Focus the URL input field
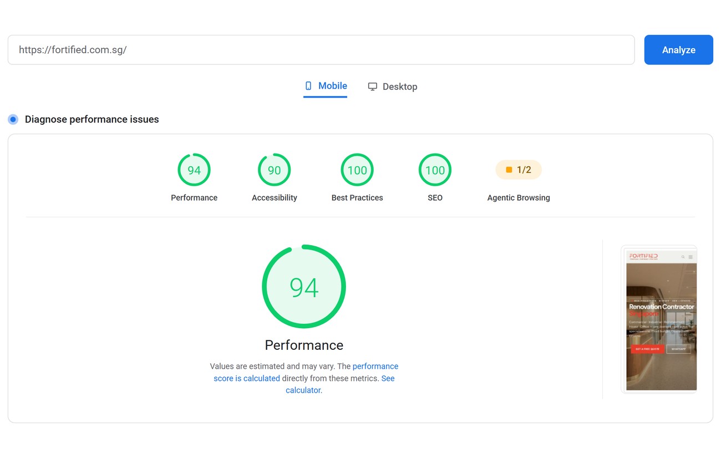The width and height of the screenshot is (721, 458). pyautogui.click(x=321, y=50)
